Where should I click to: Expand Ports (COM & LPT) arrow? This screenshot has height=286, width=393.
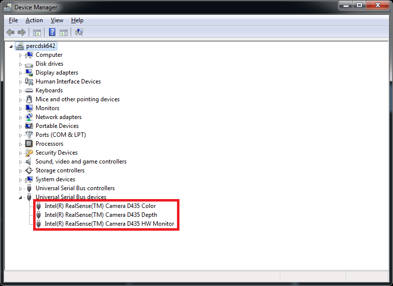(x=21, y=135)
